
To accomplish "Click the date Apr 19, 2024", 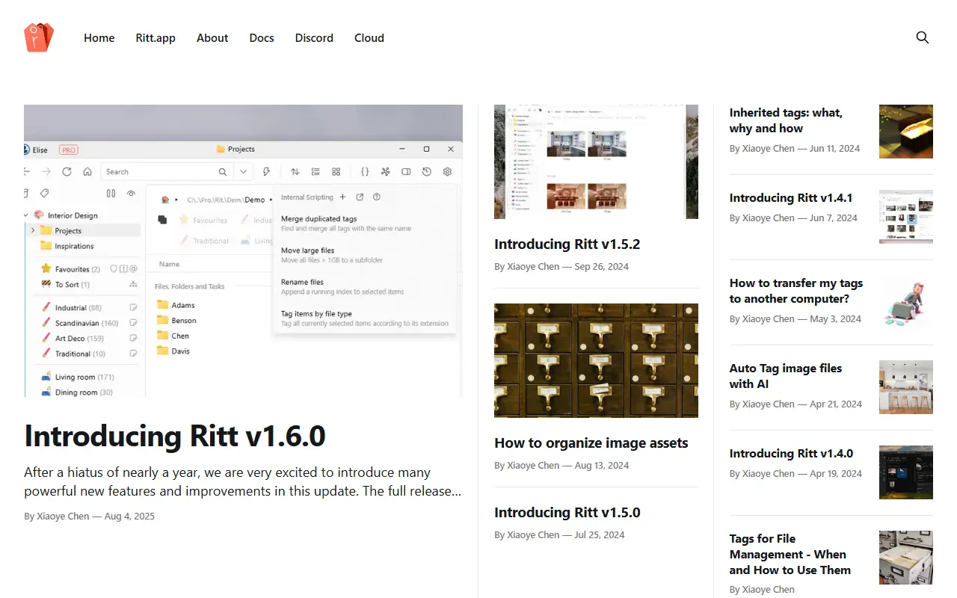I will point(836,474).
